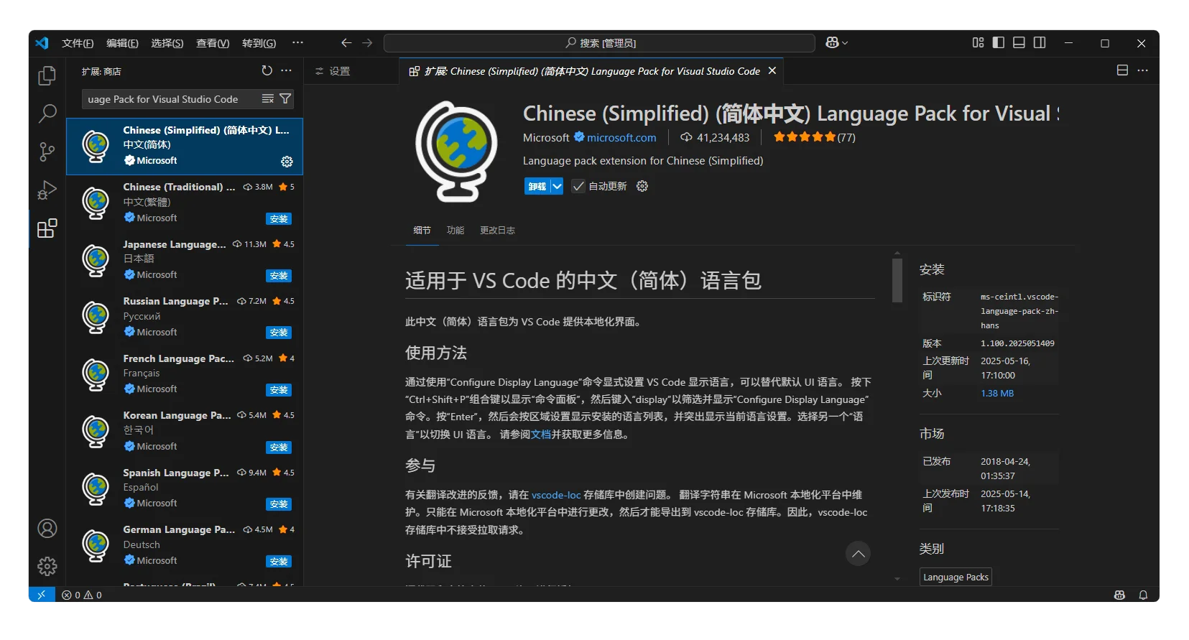Click the filter extensions funnel icon
1189x640 pixels.
(x=285, y=98)
